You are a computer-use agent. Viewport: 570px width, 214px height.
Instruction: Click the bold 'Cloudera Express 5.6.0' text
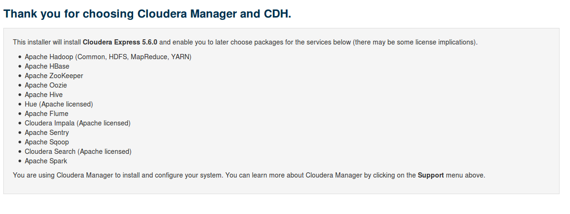[120, 42]
